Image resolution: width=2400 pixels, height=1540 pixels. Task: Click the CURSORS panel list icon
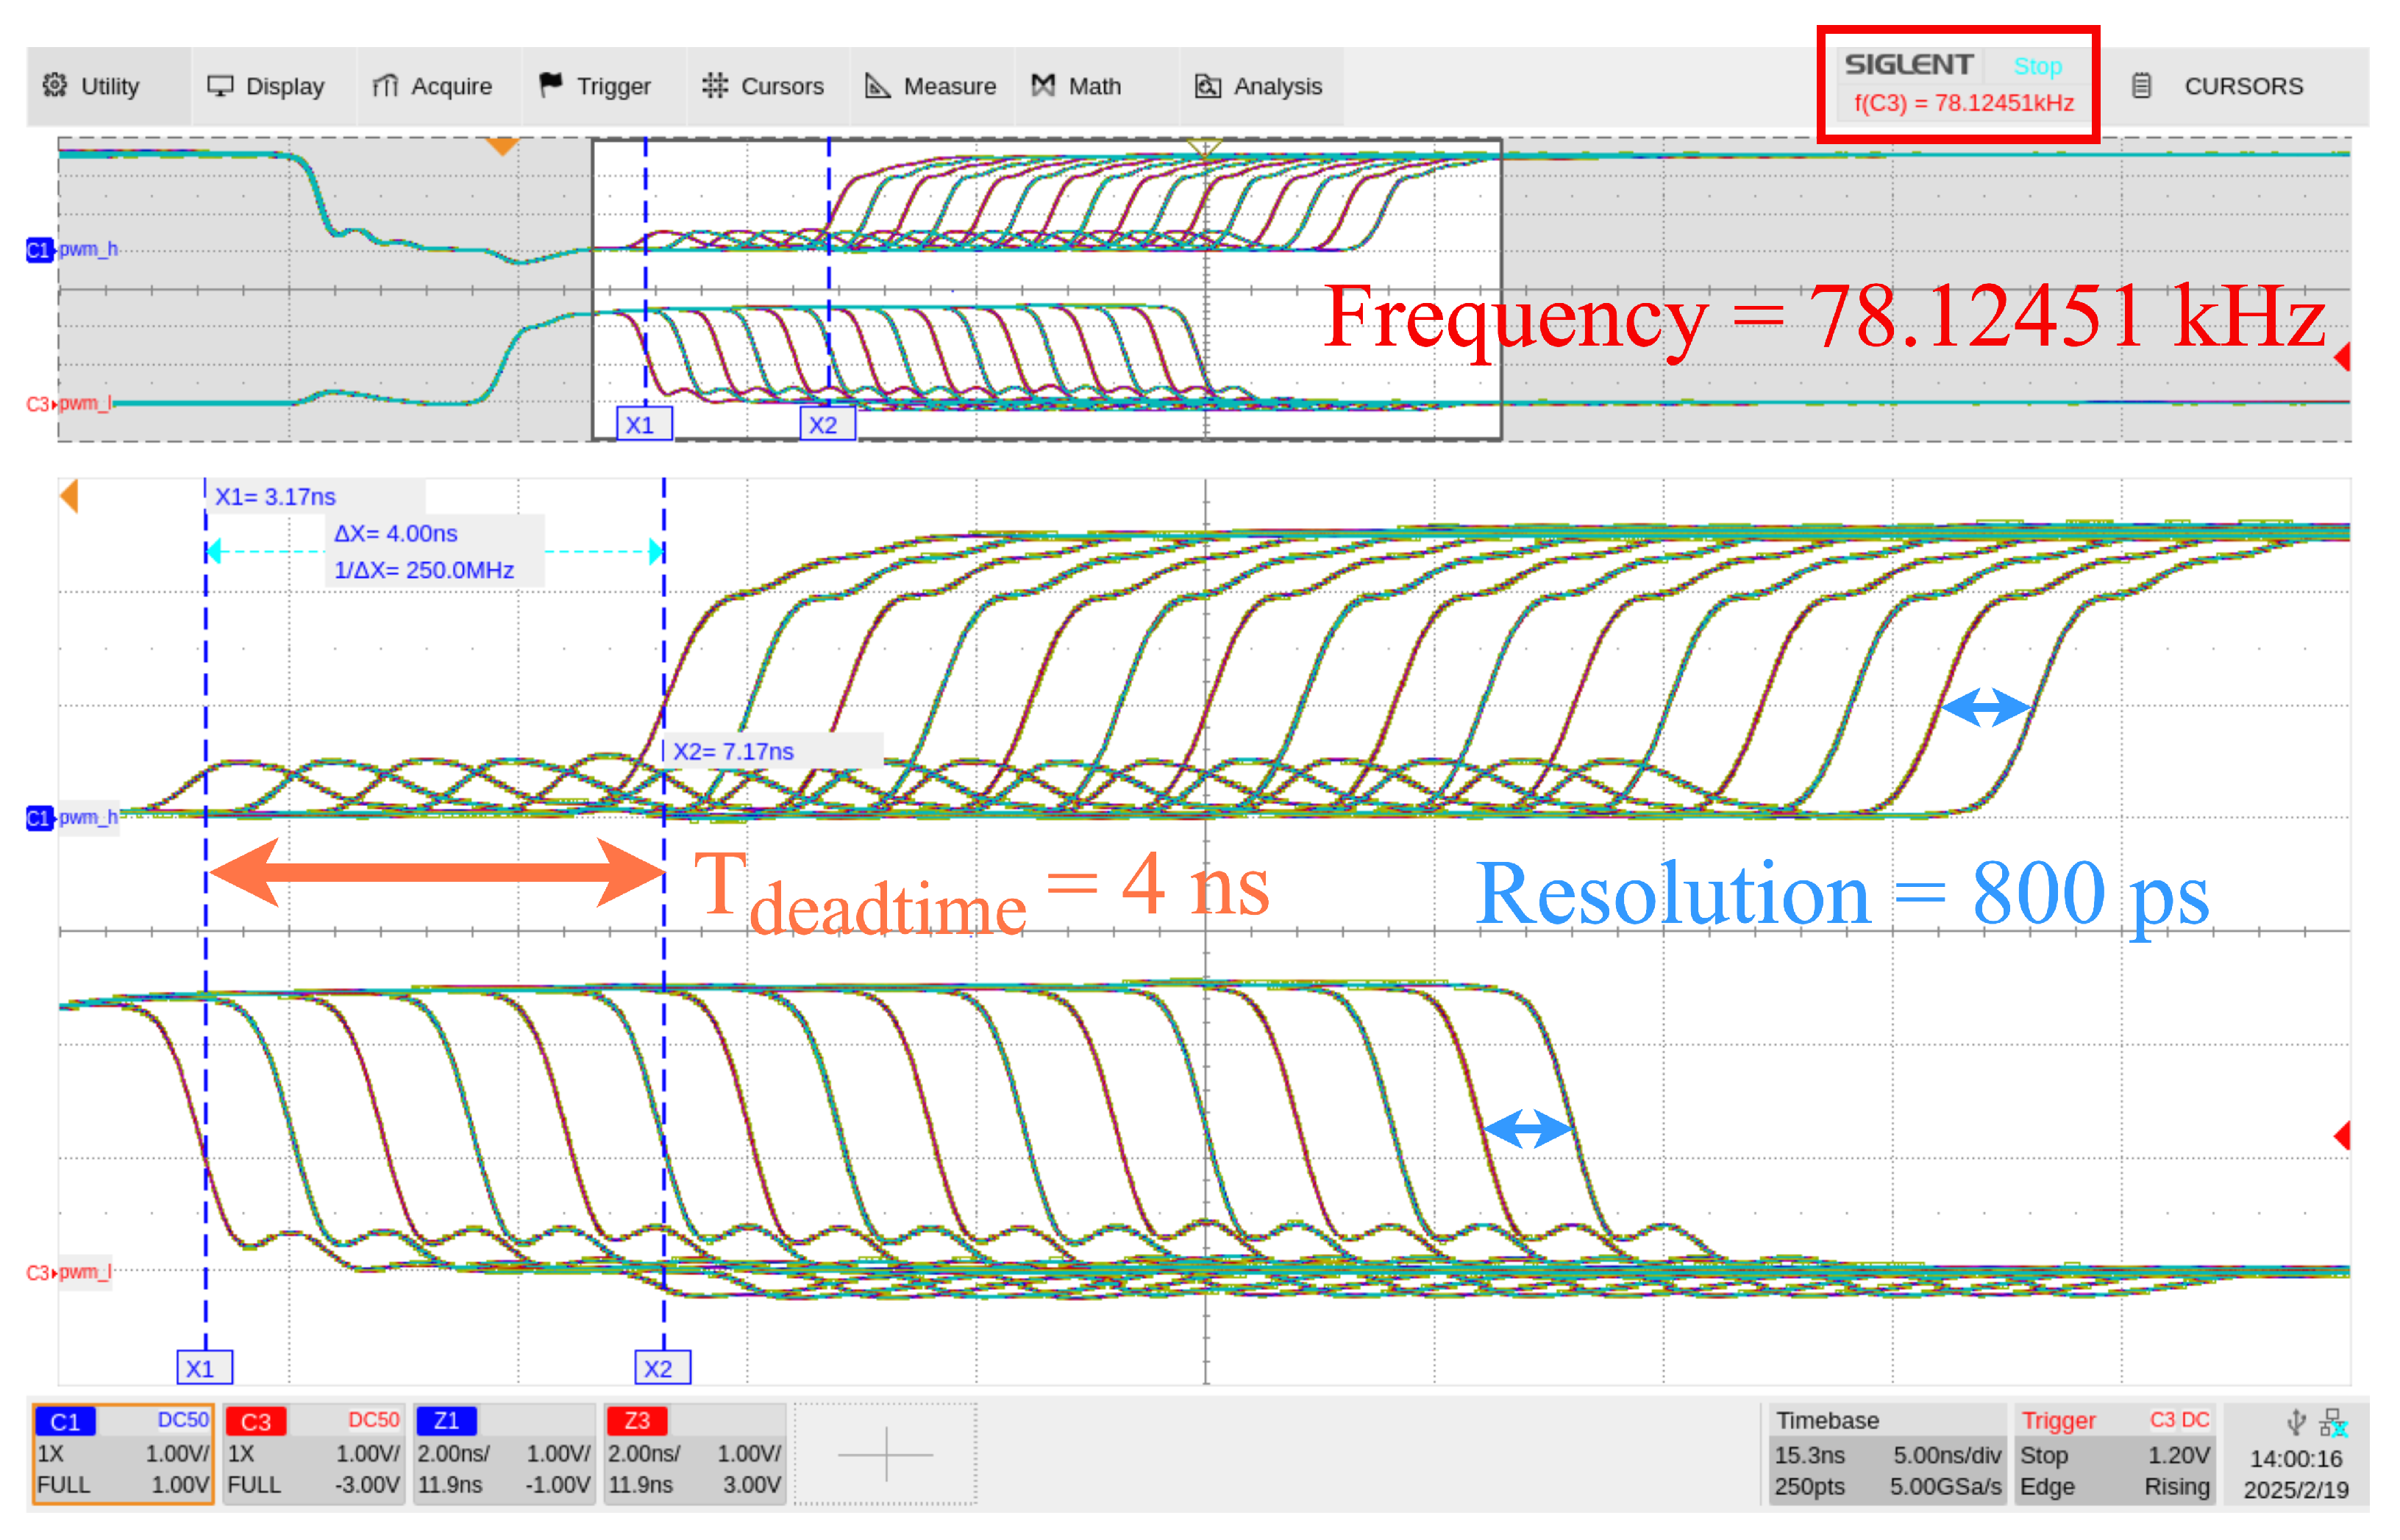2141,86
